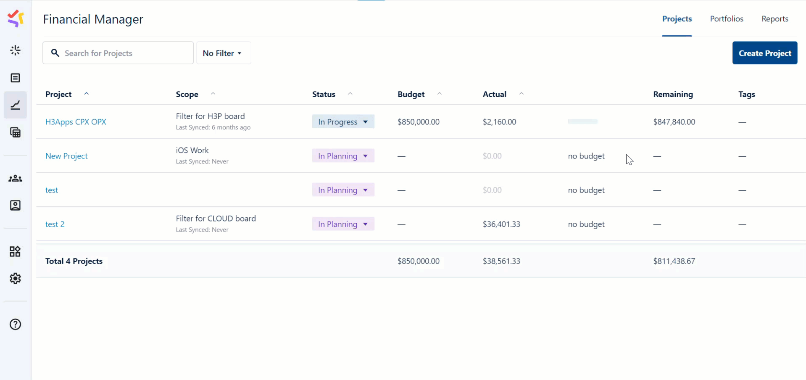Open the Reports tab
The height and width of the screenshot is (380, 806).
(775, 18)
